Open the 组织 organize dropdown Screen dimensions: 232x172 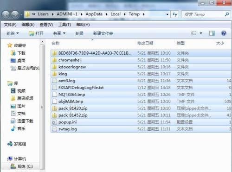[x=13, y=33]
